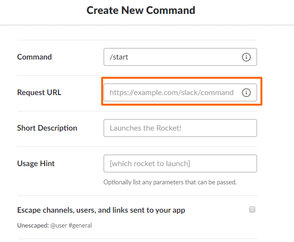Select the Short Description text box
This screenshot has width=294, height=242.
tap(180, 128)
